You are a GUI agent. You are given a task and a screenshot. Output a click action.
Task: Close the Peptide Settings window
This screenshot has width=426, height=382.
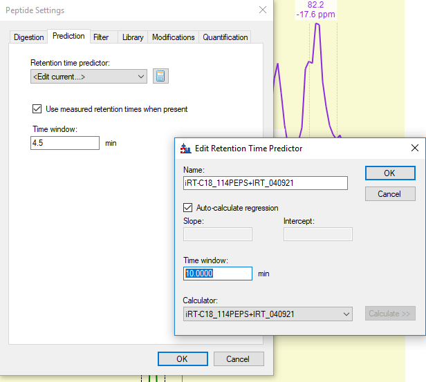pos(262,10)
